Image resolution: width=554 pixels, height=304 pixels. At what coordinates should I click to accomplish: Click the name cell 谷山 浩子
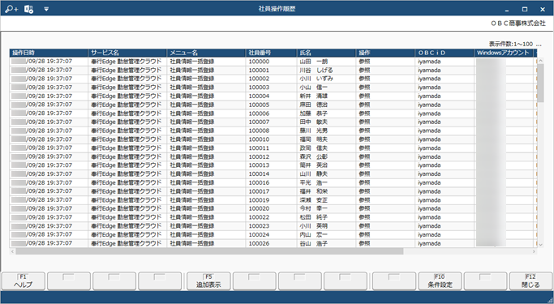tap(326, 244)
